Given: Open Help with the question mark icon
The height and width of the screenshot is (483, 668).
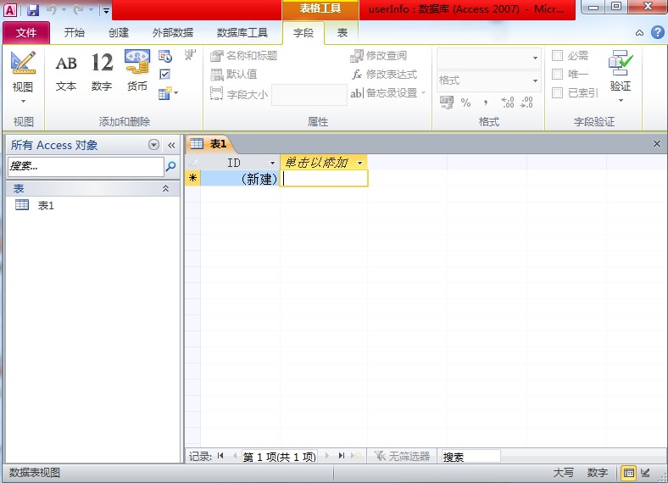Looking at the screenshot, I should [x=657, y=32].
